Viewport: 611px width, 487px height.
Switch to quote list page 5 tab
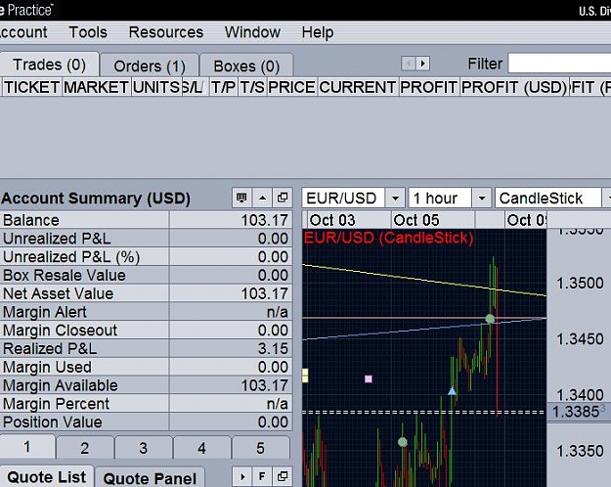tap(260, 448)
